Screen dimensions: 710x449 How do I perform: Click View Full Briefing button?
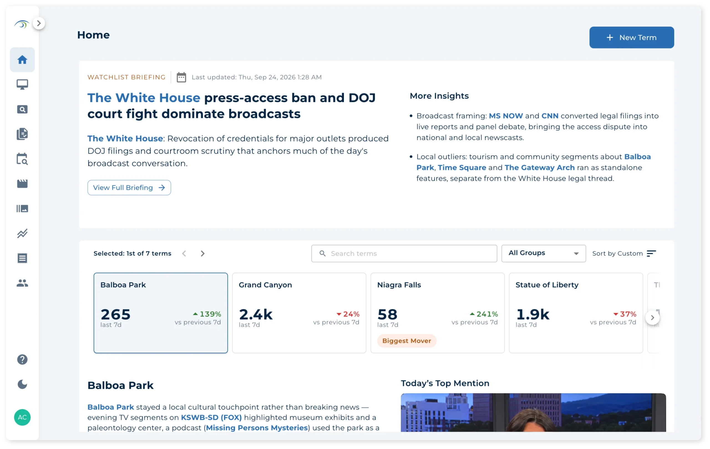129,188
